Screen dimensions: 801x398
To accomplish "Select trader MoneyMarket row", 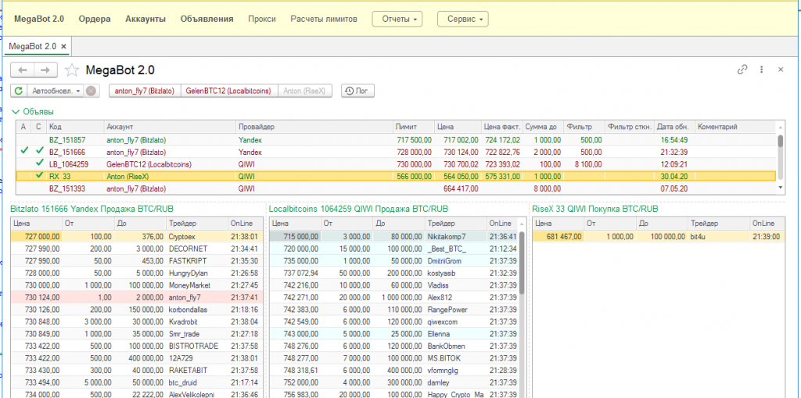I will pyautogui.click(x=137, y=285).
